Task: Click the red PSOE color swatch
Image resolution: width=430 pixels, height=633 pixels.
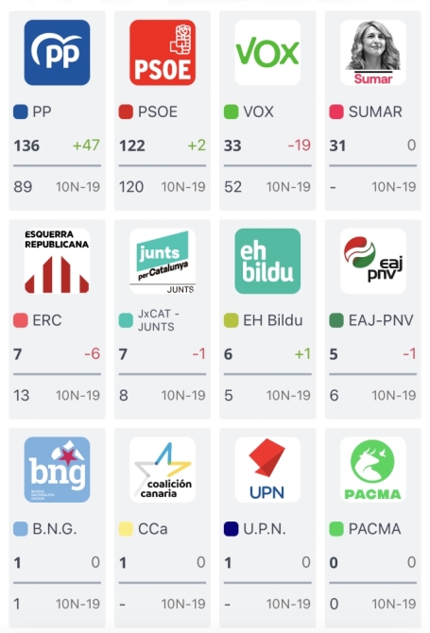Action: click(x=126, y=111)
